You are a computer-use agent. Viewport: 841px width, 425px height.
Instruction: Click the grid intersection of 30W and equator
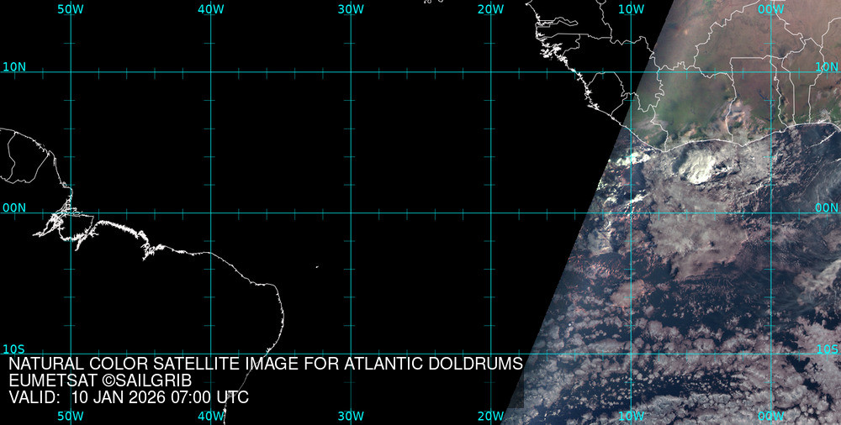pyautogui.click(x=350, y=212)
